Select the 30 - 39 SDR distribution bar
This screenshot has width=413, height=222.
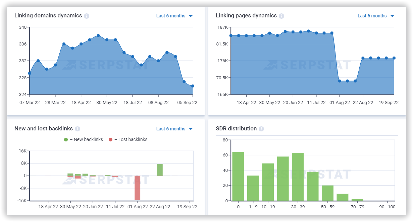pos(298,177)
